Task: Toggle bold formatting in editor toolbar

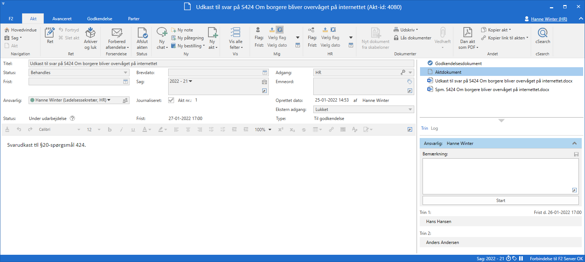Action: pyautogui.click(x=110, y=129)
